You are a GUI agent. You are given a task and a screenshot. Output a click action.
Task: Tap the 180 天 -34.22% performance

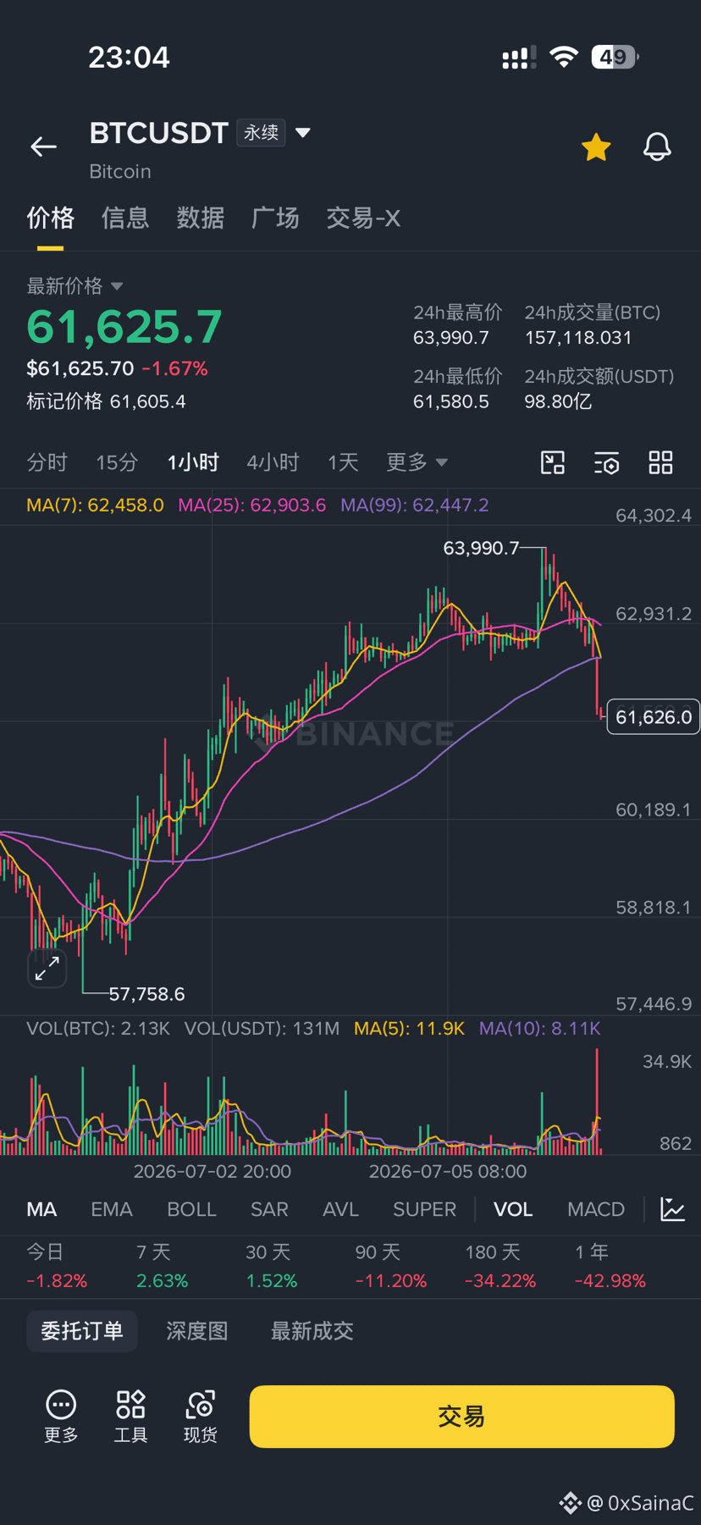500,1266
